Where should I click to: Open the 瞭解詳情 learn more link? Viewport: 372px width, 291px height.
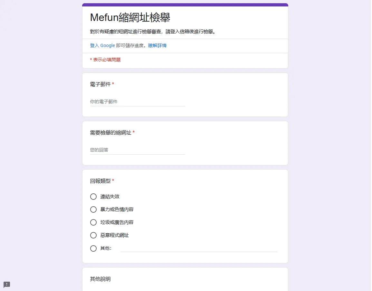tap(157, 45)
